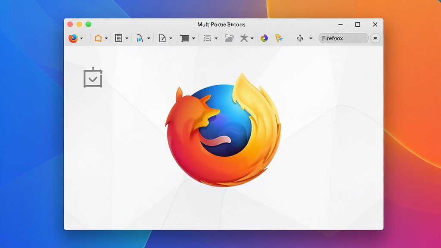Open the dropdown beside the lined document icon
The width and height of the screenshot is (441, 248).
click(x=127, y=38)
